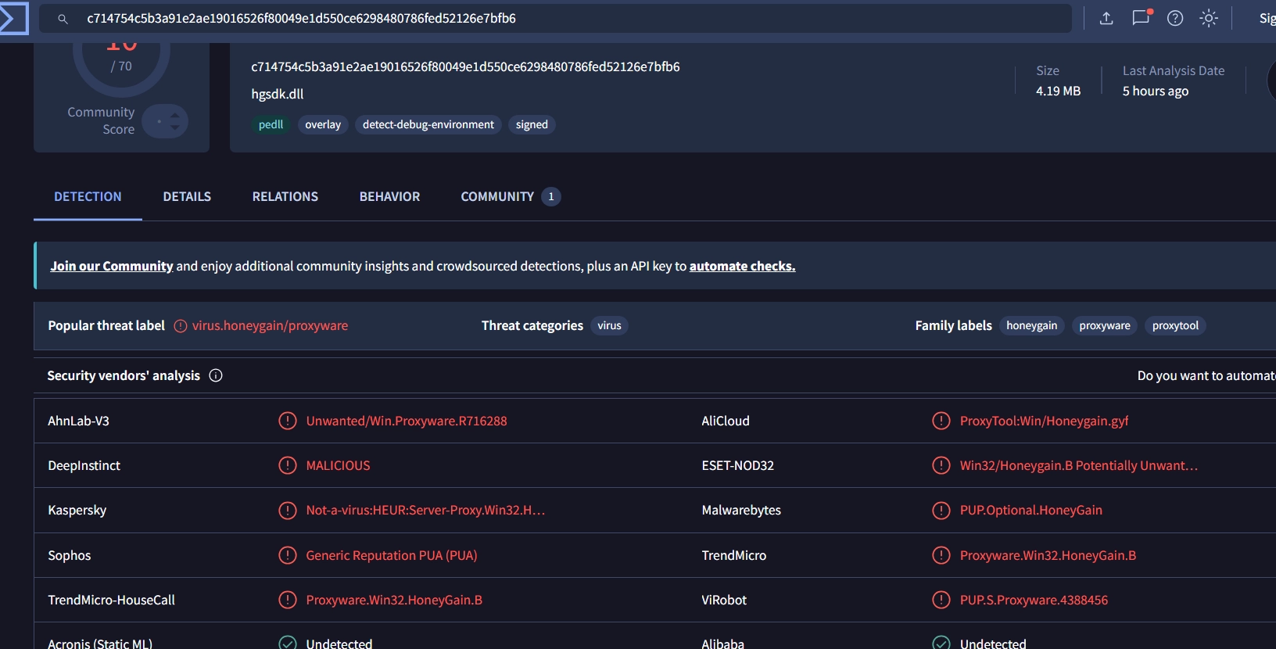Open the COMMUNITY tab
Viewport: 1276px width, 649px height.
coord(511,197)
